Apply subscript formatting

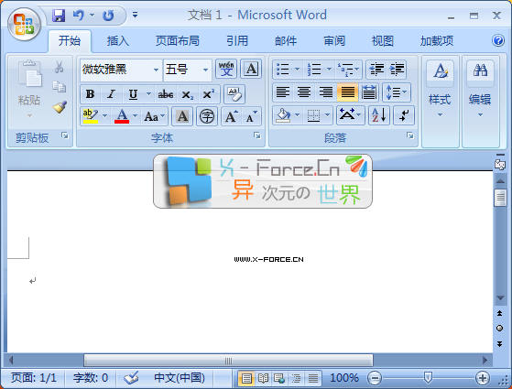[x=188, y=94]
